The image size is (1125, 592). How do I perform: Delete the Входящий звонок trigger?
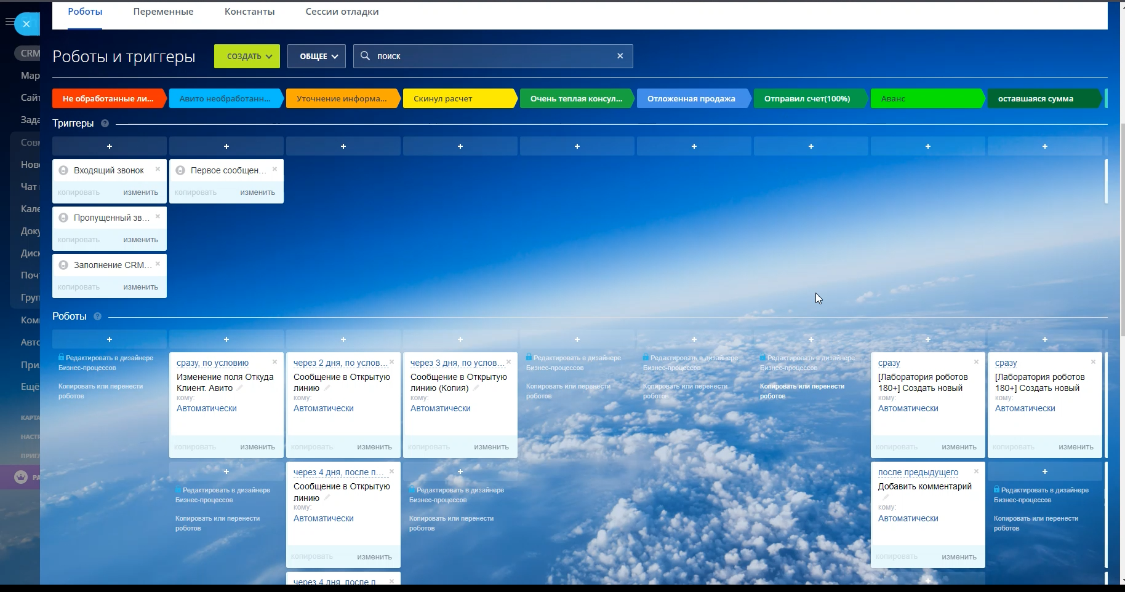click(x=158, y=169)
